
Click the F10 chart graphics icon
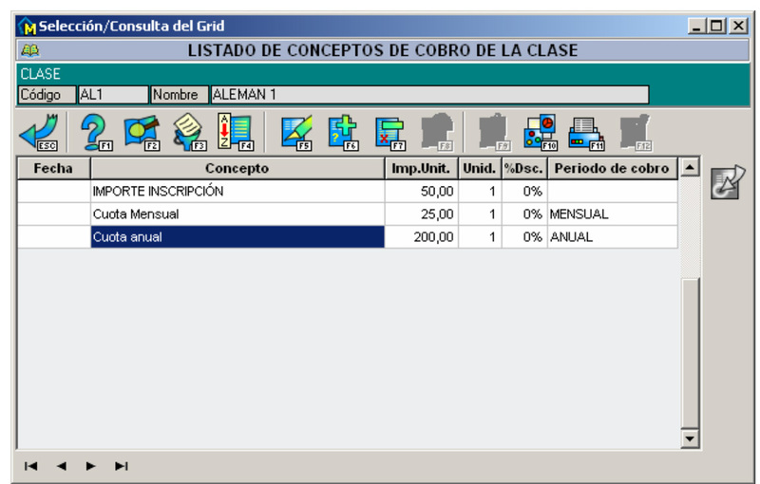pos(541,132)
